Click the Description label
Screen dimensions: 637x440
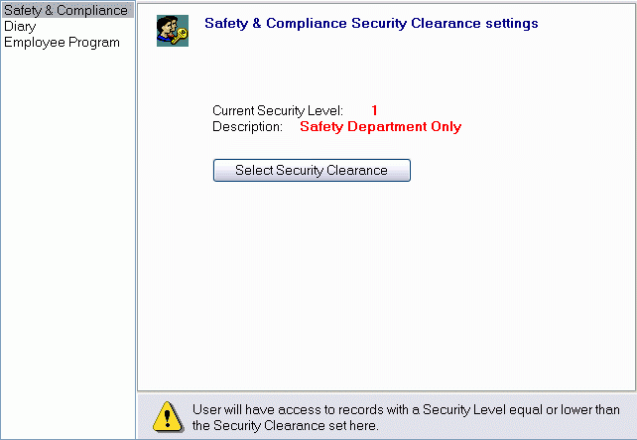pos(247,126)
